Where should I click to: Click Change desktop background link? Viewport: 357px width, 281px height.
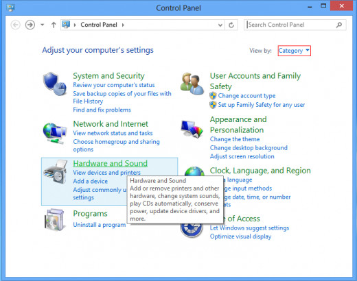249,148
